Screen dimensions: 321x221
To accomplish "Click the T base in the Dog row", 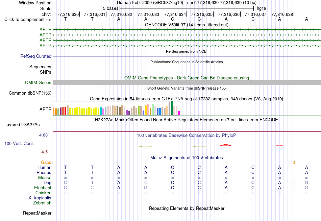I will pos(92,183).
